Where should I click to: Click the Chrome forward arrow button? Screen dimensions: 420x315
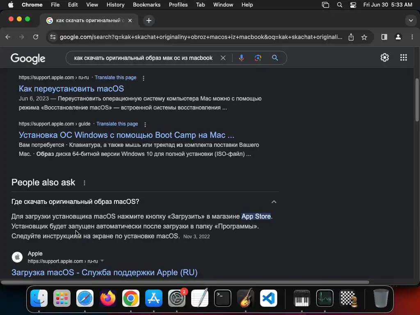click(22, 37)
